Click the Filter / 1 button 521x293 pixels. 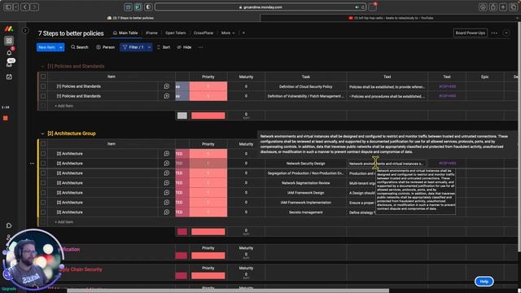(134, 47)
